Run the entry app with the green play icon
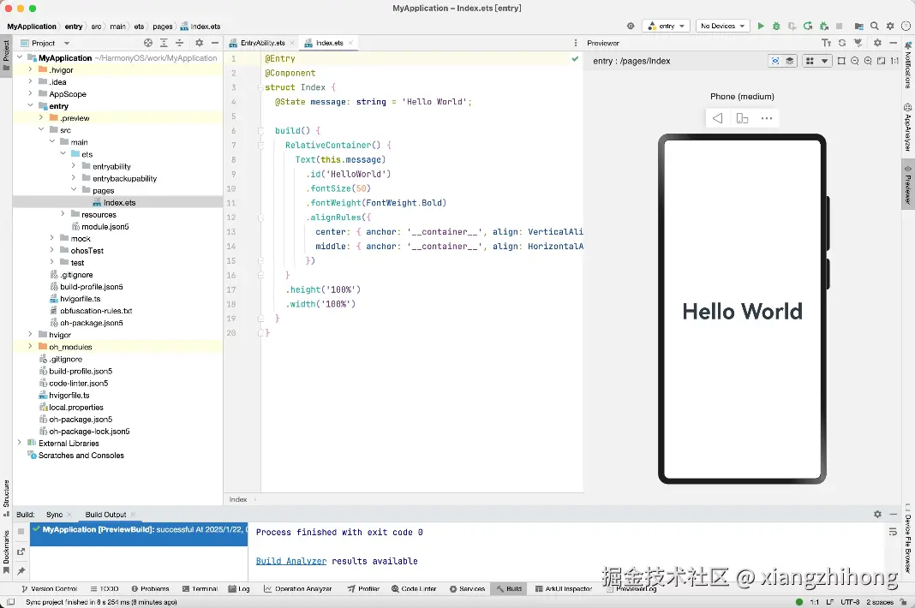 click(x=761, y=26)
